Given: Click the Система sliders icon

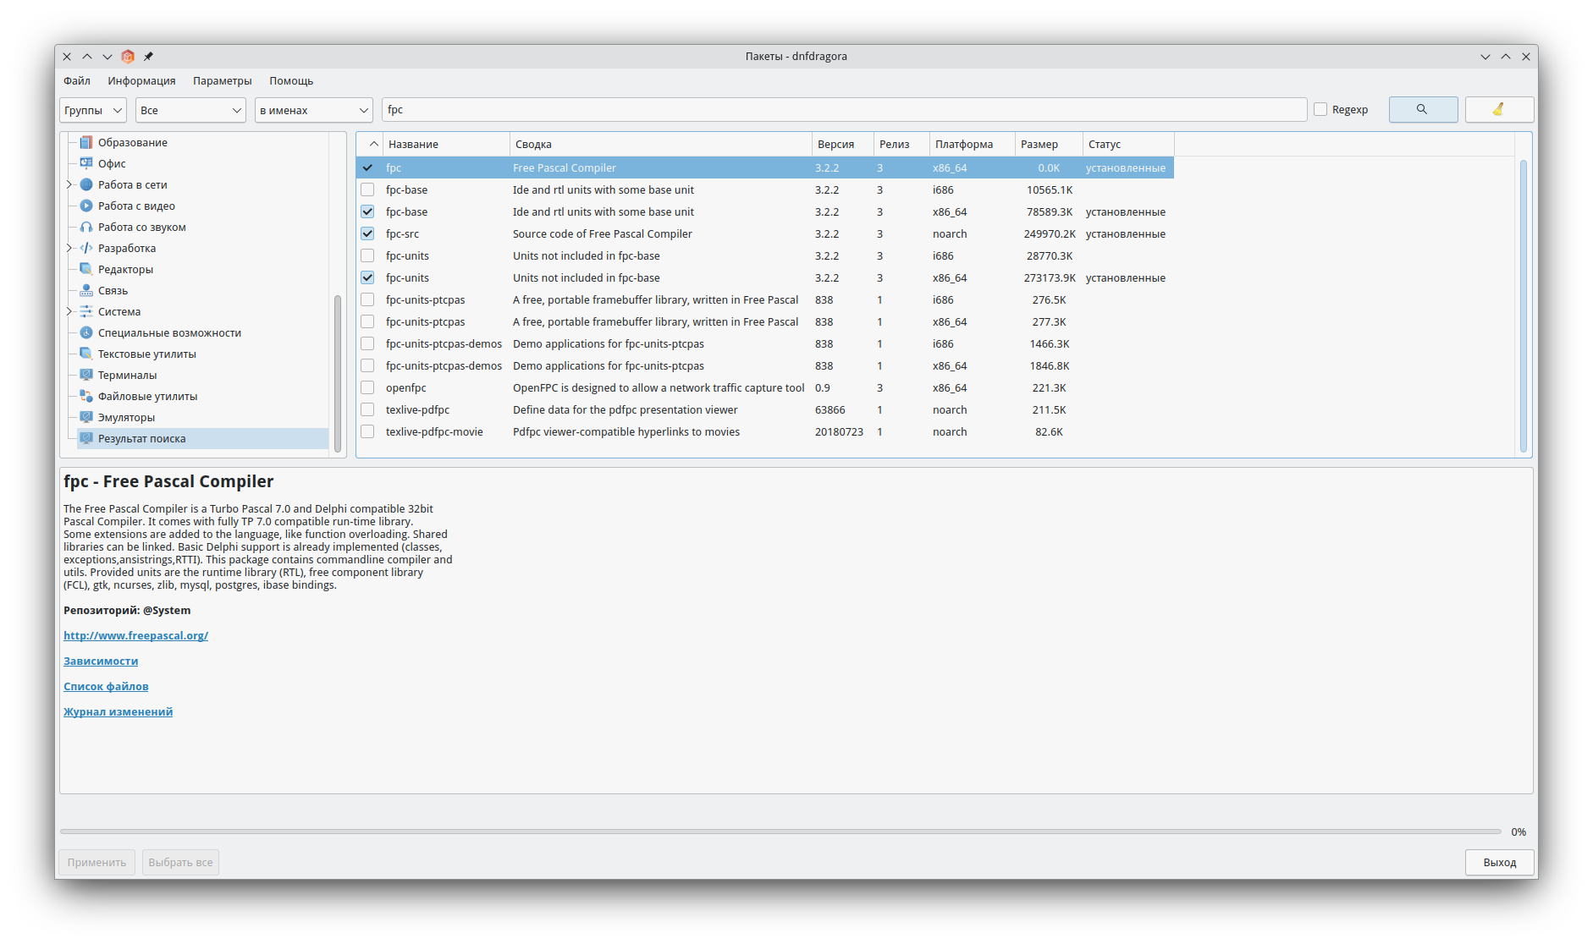Looking at the screenshot, I should tap(86, 311).
